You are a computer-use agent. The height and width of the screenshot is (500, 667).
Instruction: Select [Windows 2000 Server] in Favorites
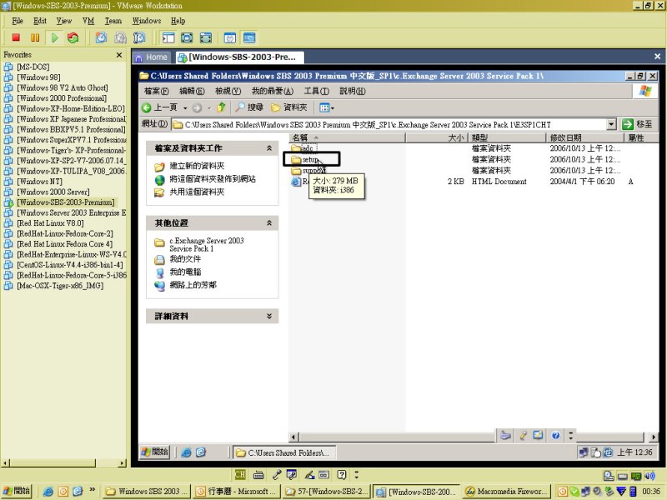(53, 192)
